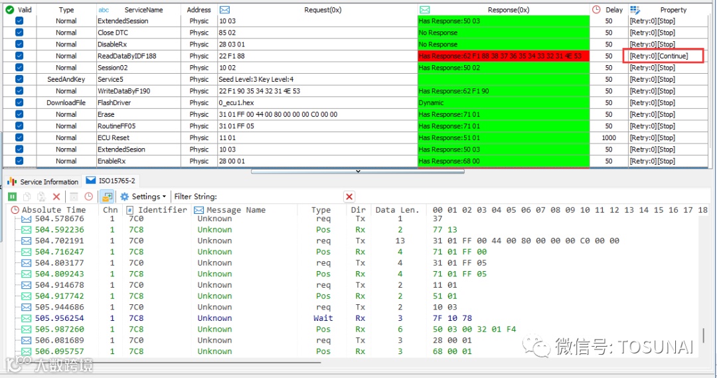Switch to the Service Information tab
This screenshot has width=717, height=378.
coord(43,181)
